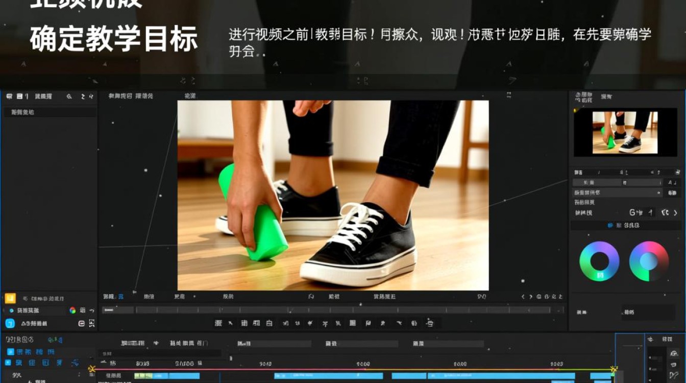Screen dimensions: 686x383
Task: Adjust the right color wheel with the filled center
Action: tap(649, 261)
